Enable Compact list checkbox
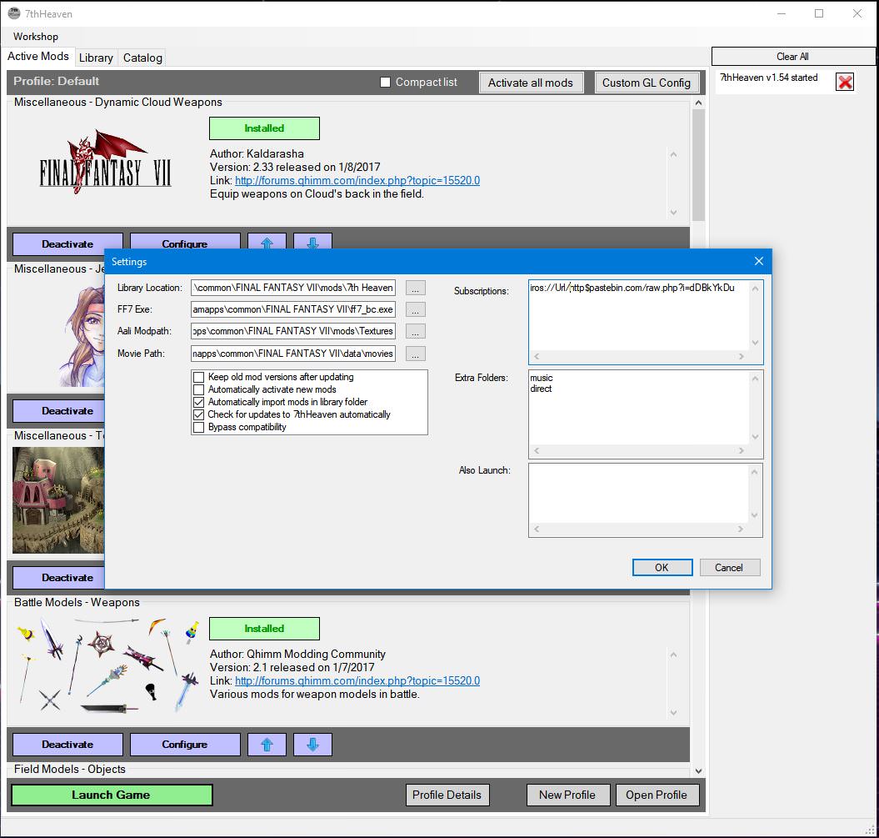The image size is (879, 838). coord(385,83)
